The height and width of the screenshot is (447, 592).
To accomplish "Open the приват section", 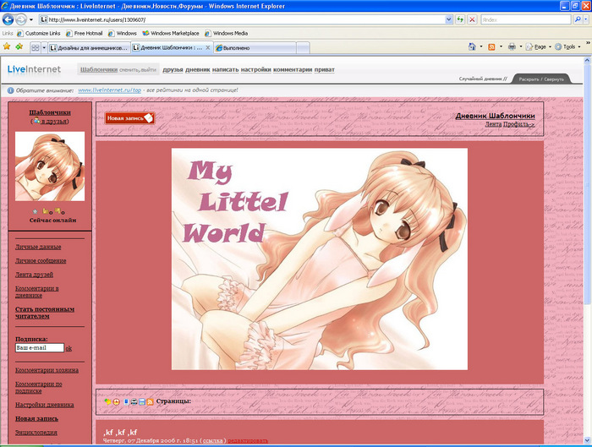I will pos(324,69).
